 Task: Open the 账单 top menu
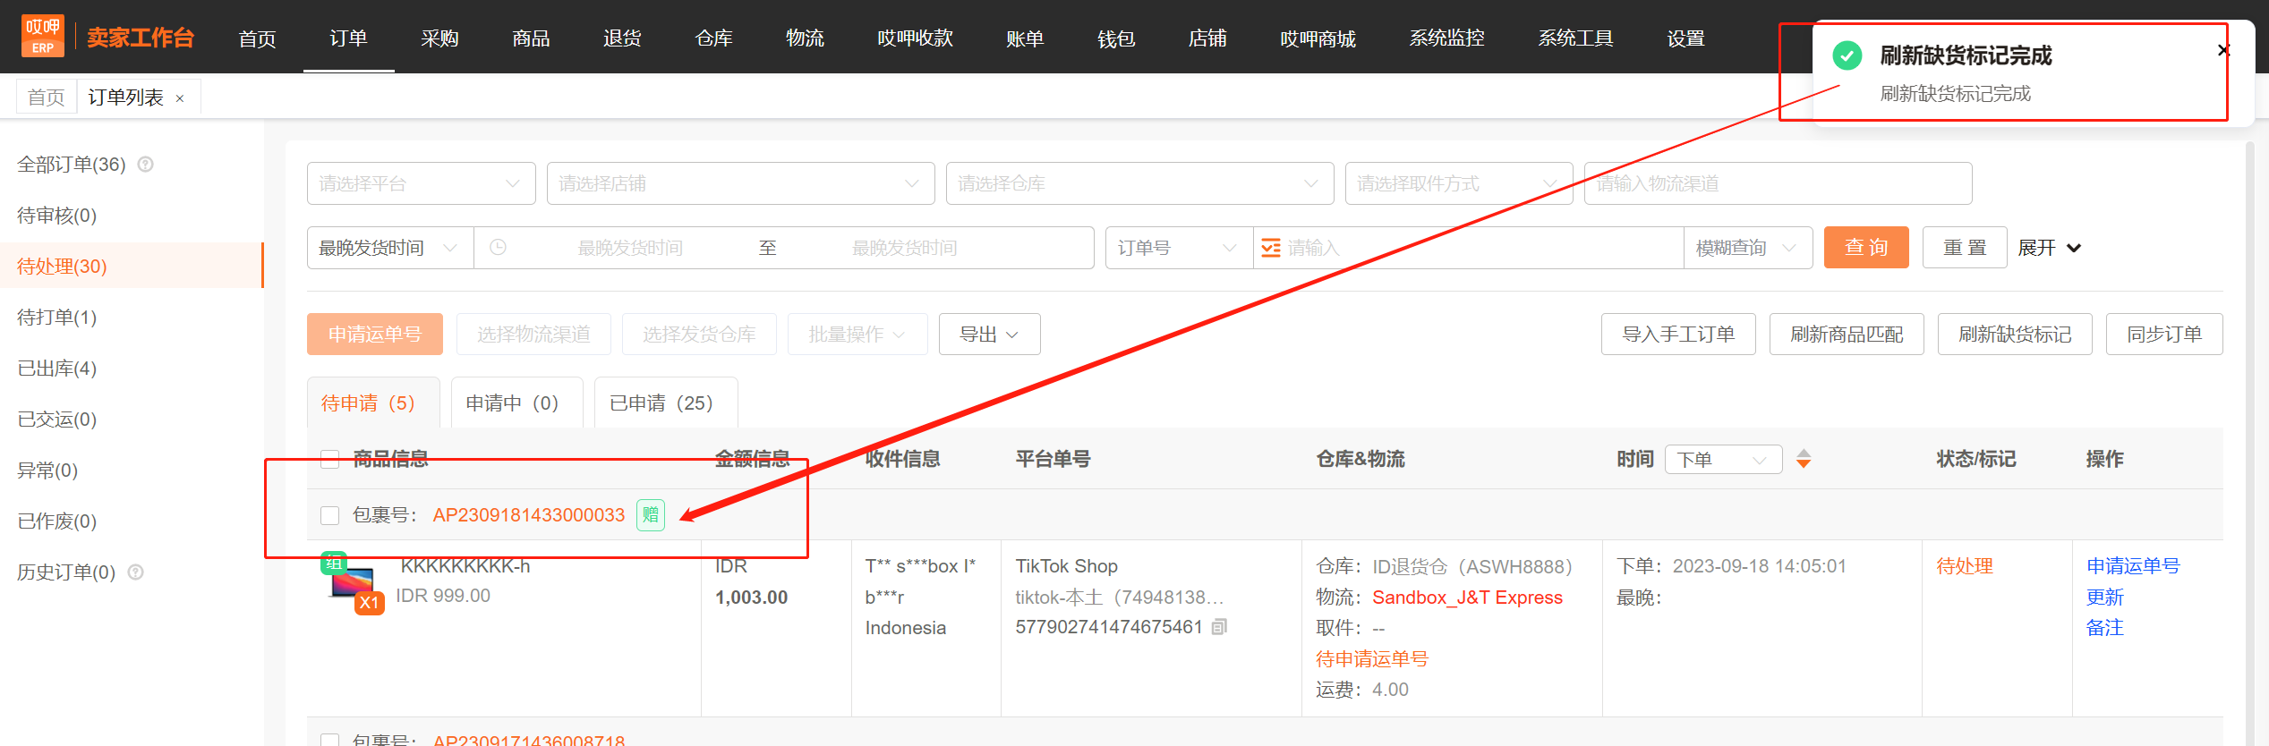(x=1025, y=38)
